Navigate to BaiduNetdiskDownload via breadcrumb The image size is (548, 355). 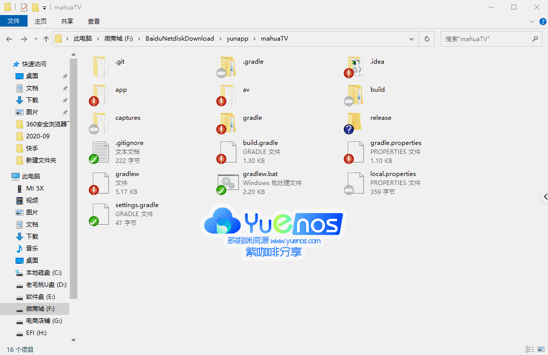pos(180,39)
